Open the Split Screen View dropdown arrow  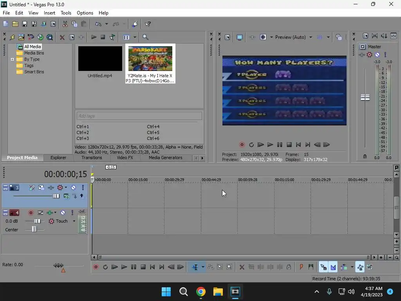click(x=271, y=37)
